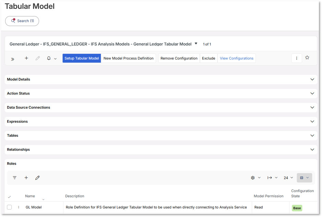This screenshot has width=322, height=217.
Task: Expand the Model Details section
Action: point(161,80)
